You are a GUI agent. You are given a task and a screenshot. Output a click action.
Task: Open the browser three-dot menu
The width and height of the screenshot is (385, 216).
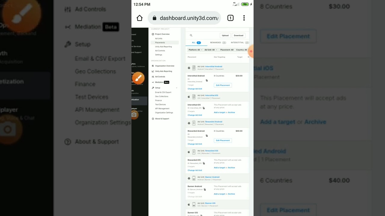pos(244,18)
